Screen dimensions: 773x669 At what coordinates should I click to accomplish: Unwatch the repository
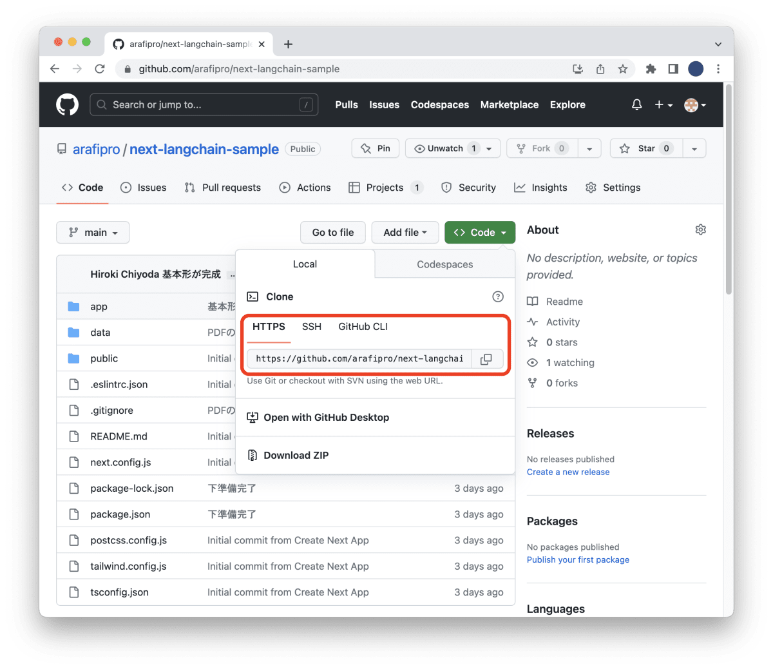453,148
